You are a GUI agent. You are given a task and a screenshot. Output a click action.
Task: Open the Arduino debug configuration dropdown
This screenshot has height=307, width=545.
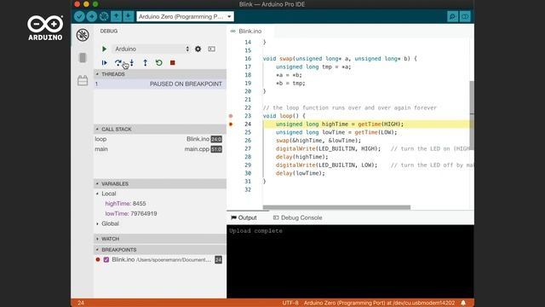click(x=152, y=49)
